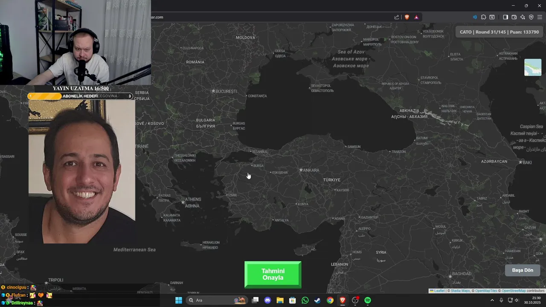Click the Trabzon label on map
This screenshot has height=307, width=546.
tap(398, 152)
